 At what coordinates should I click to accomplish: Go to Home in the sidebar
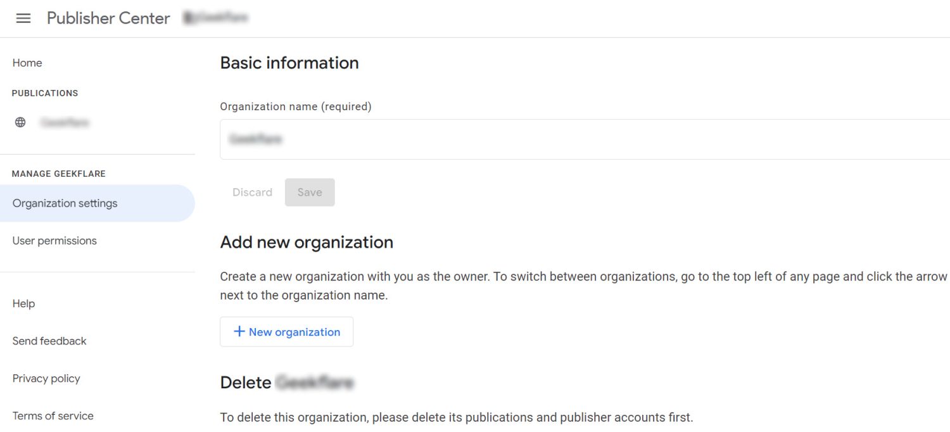[27, 63]
